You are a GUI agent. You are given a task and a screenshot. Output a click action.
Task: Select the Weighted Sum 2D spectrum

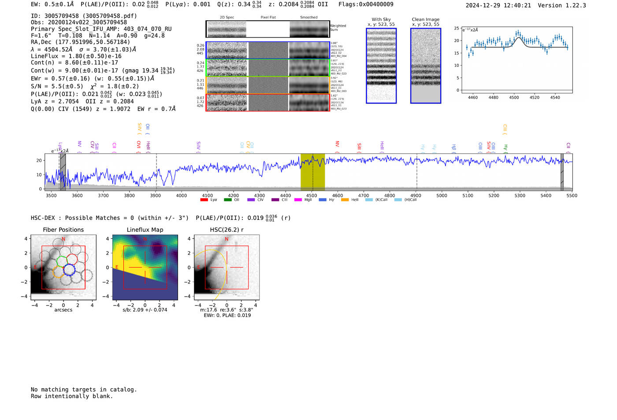268,29
